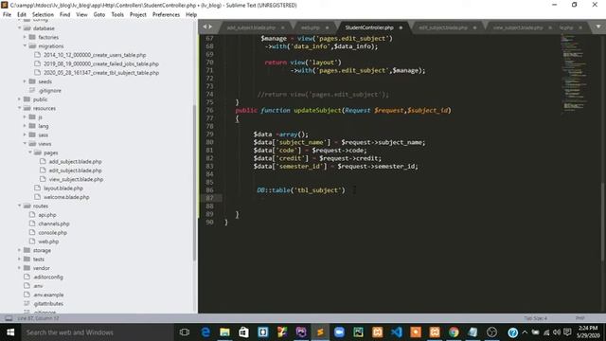The width and height of the screenshot is (606, 341).
Task: Open Zoom from the taskbar
Action: [339, 332]
